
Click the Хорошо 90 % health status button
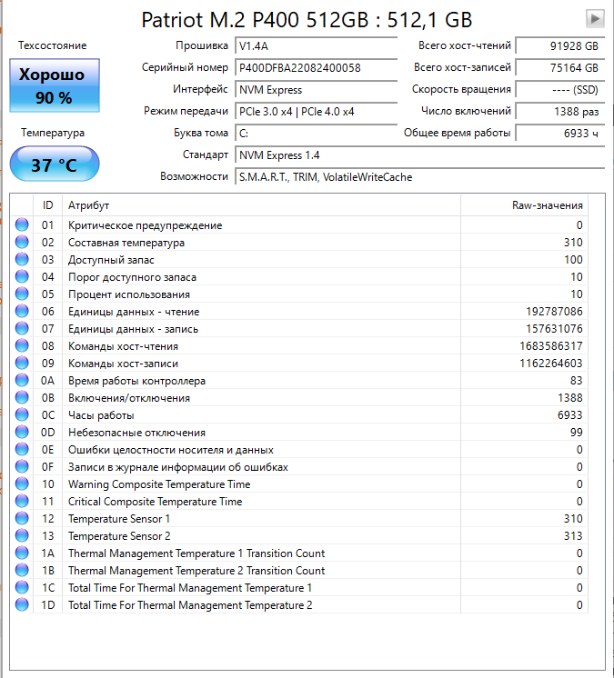pyautogui.click(x=55, y=85)
